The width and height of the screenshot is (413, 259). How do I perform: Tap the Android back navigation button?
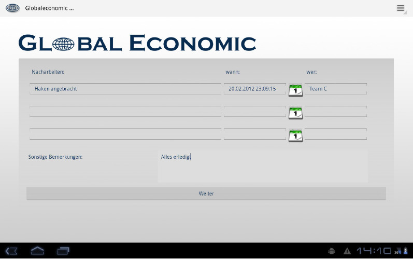11,251
